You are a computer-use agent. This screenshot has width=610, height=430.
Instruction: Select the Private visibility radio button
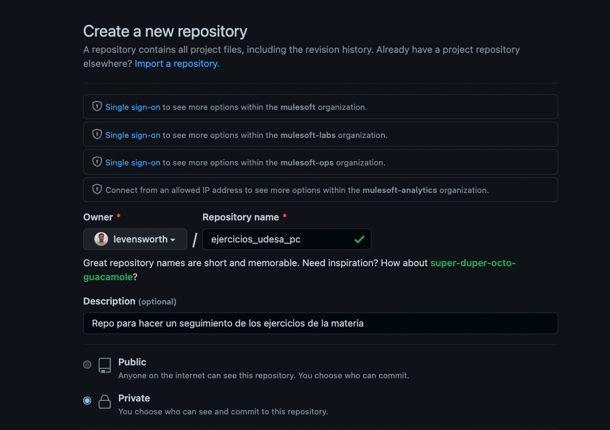[x=87, y=400]
